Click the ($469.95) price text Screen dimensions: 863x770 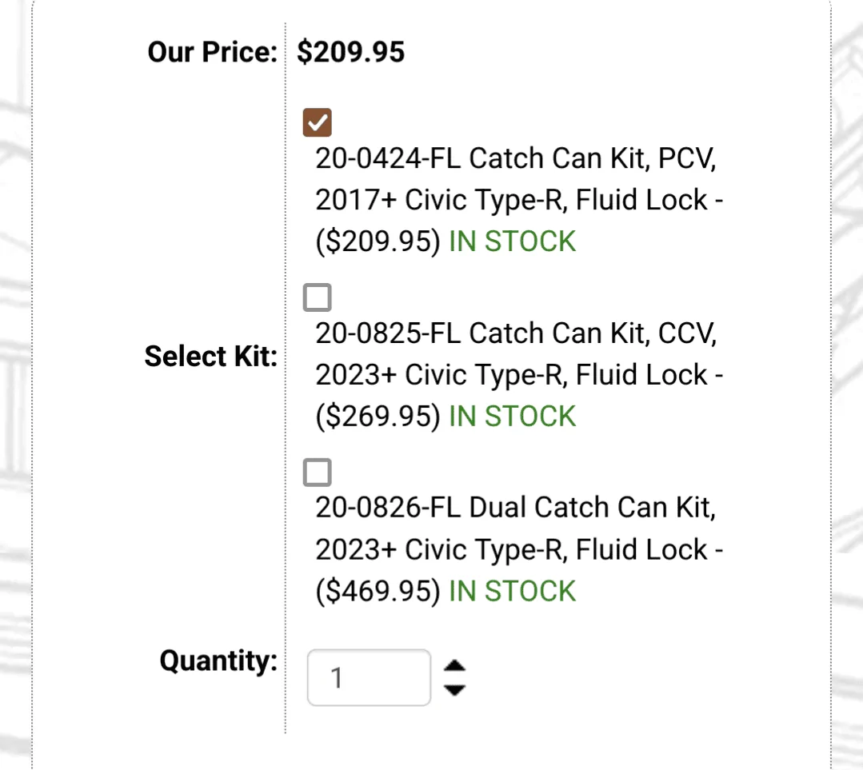pyautogui.click(x=378, y=592)
